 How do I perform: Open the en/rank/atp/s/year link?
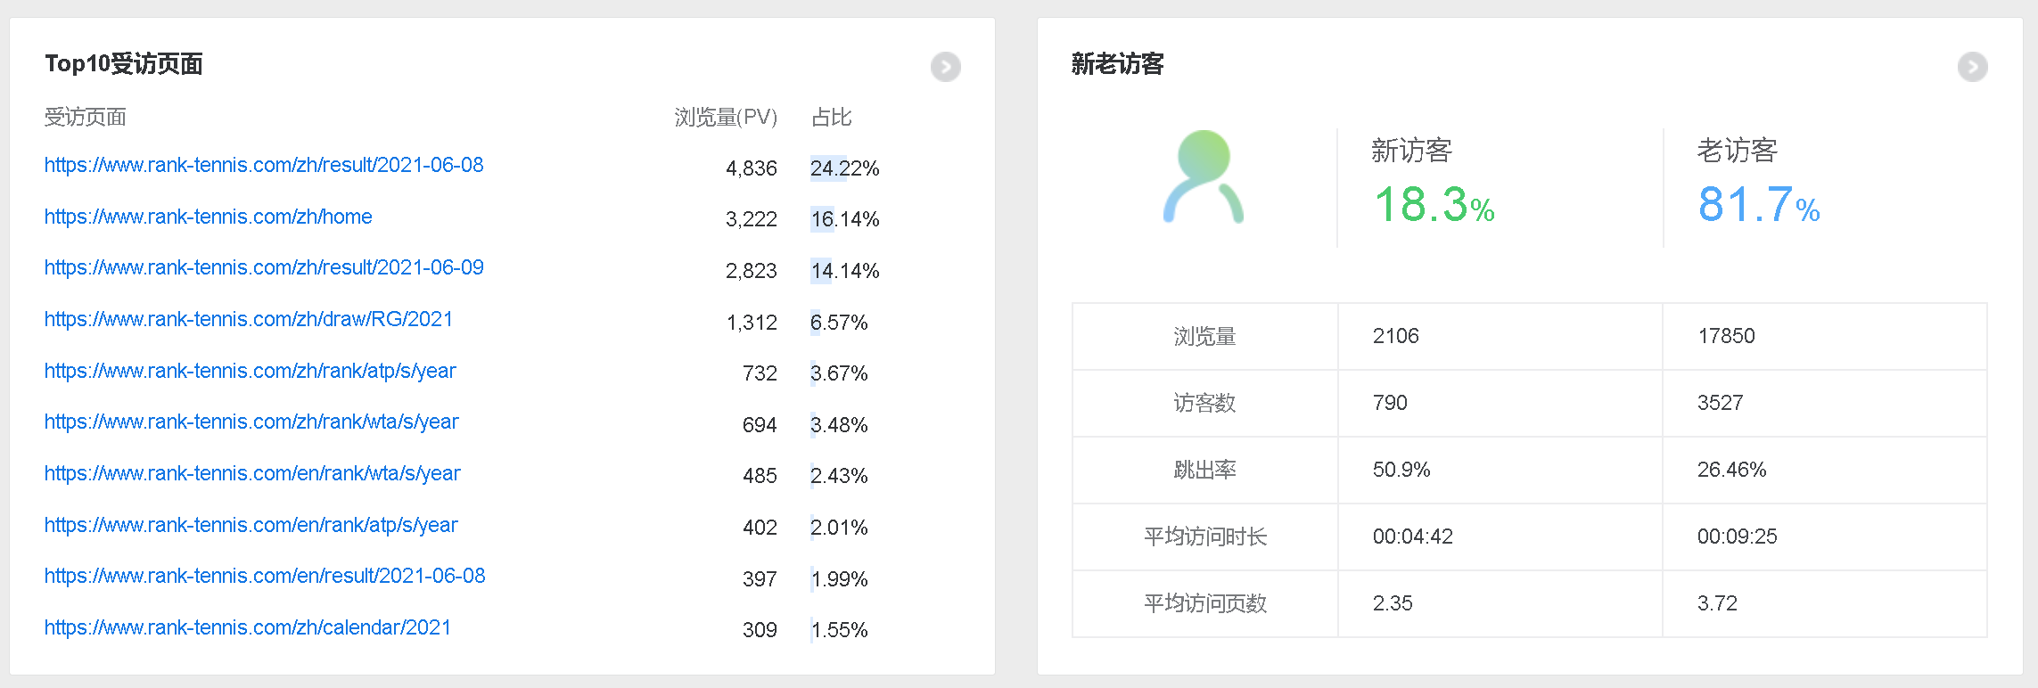[251, 526]
